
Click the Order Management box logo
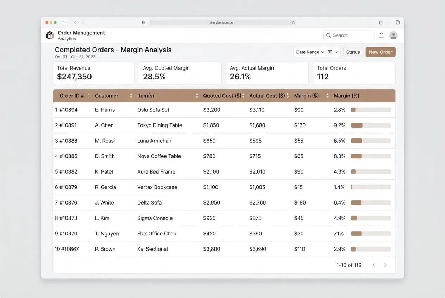[50, 35]
